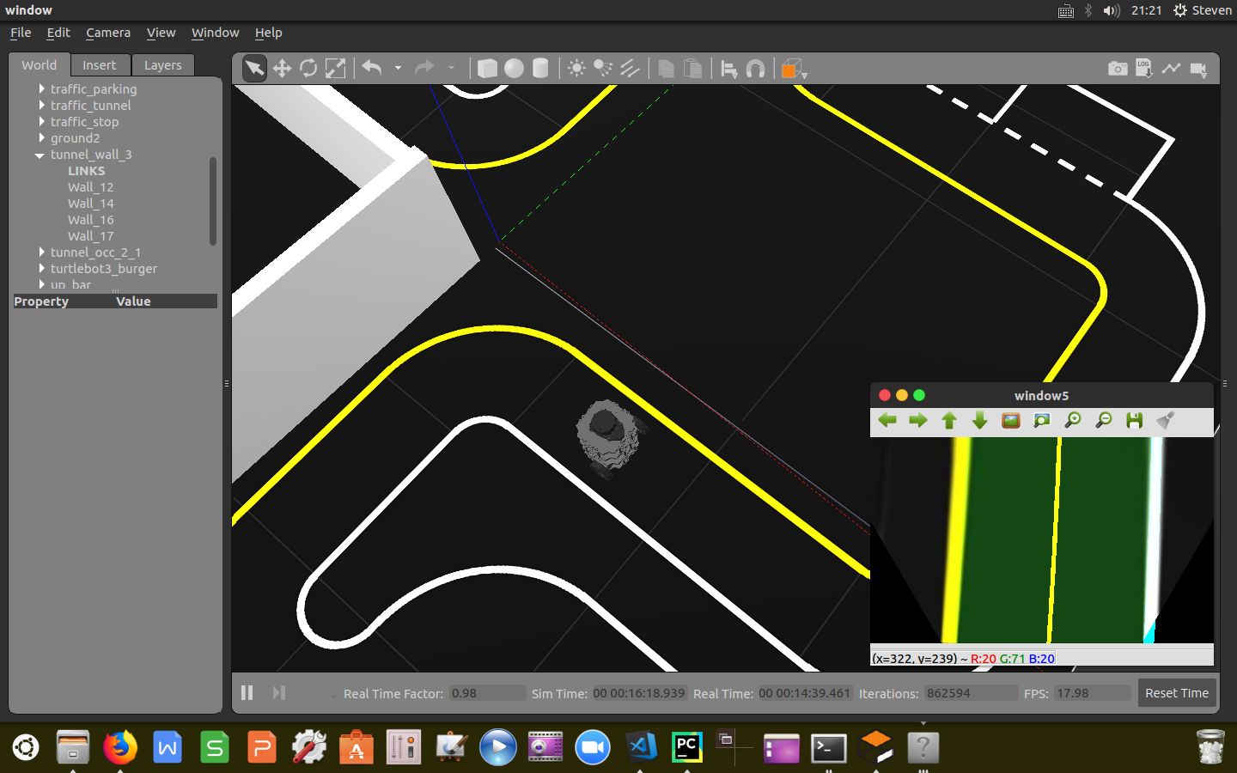Take a screenshot with camera icon
1237x773 pixels.
pyautogui.click(x=1118, y=69)
